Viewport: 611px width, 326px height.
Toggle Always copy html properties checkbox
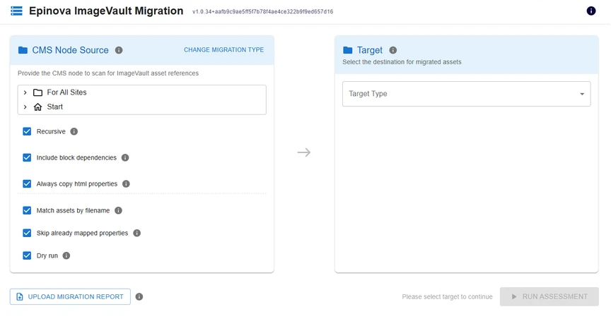27,183
